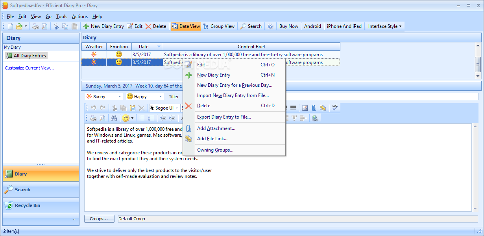Click the Groups... button
484x236 pixels.
tap(99, 219)
